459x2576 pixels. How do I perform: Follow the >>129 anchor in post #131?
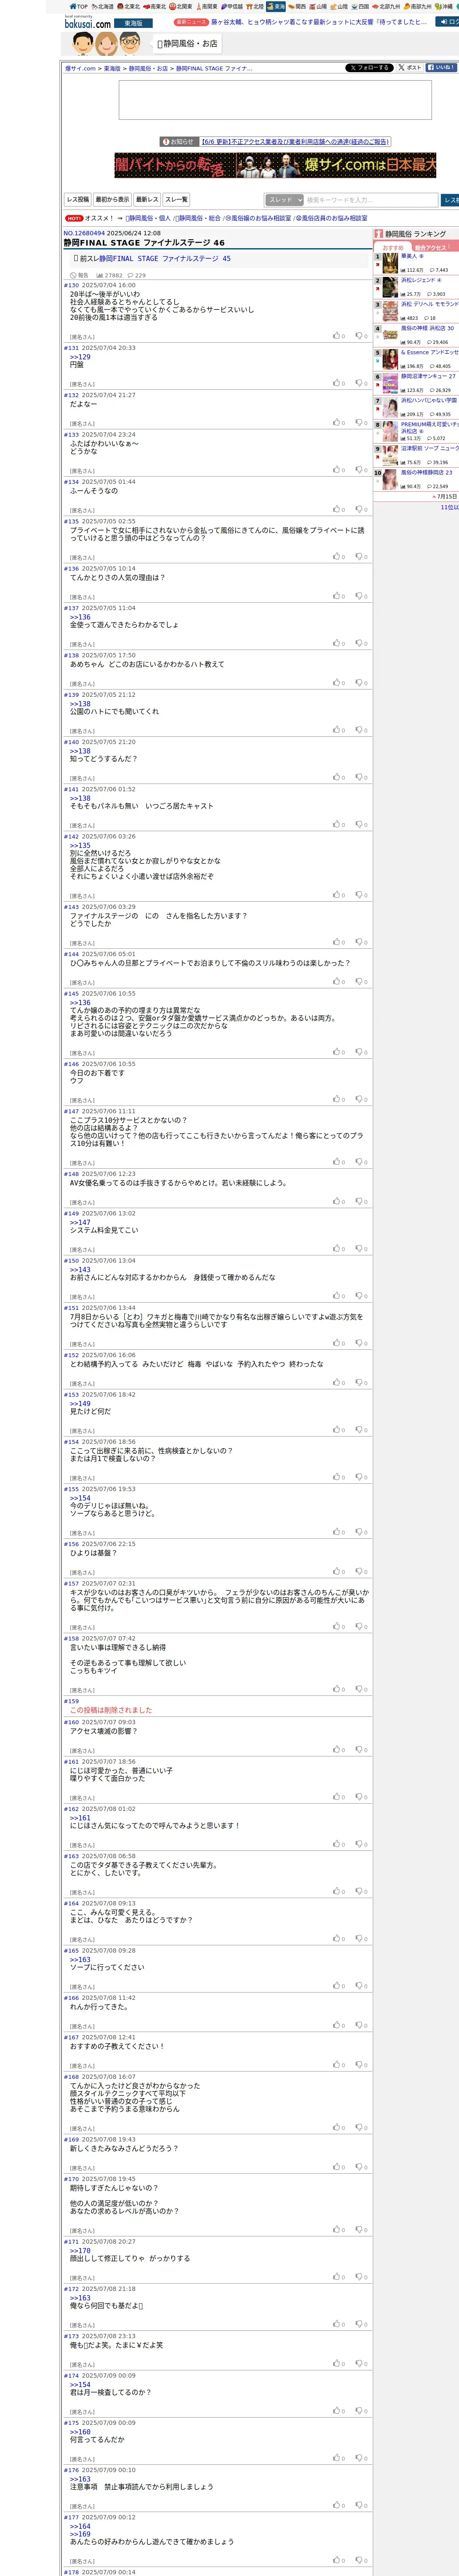click(x=80, y=357)
